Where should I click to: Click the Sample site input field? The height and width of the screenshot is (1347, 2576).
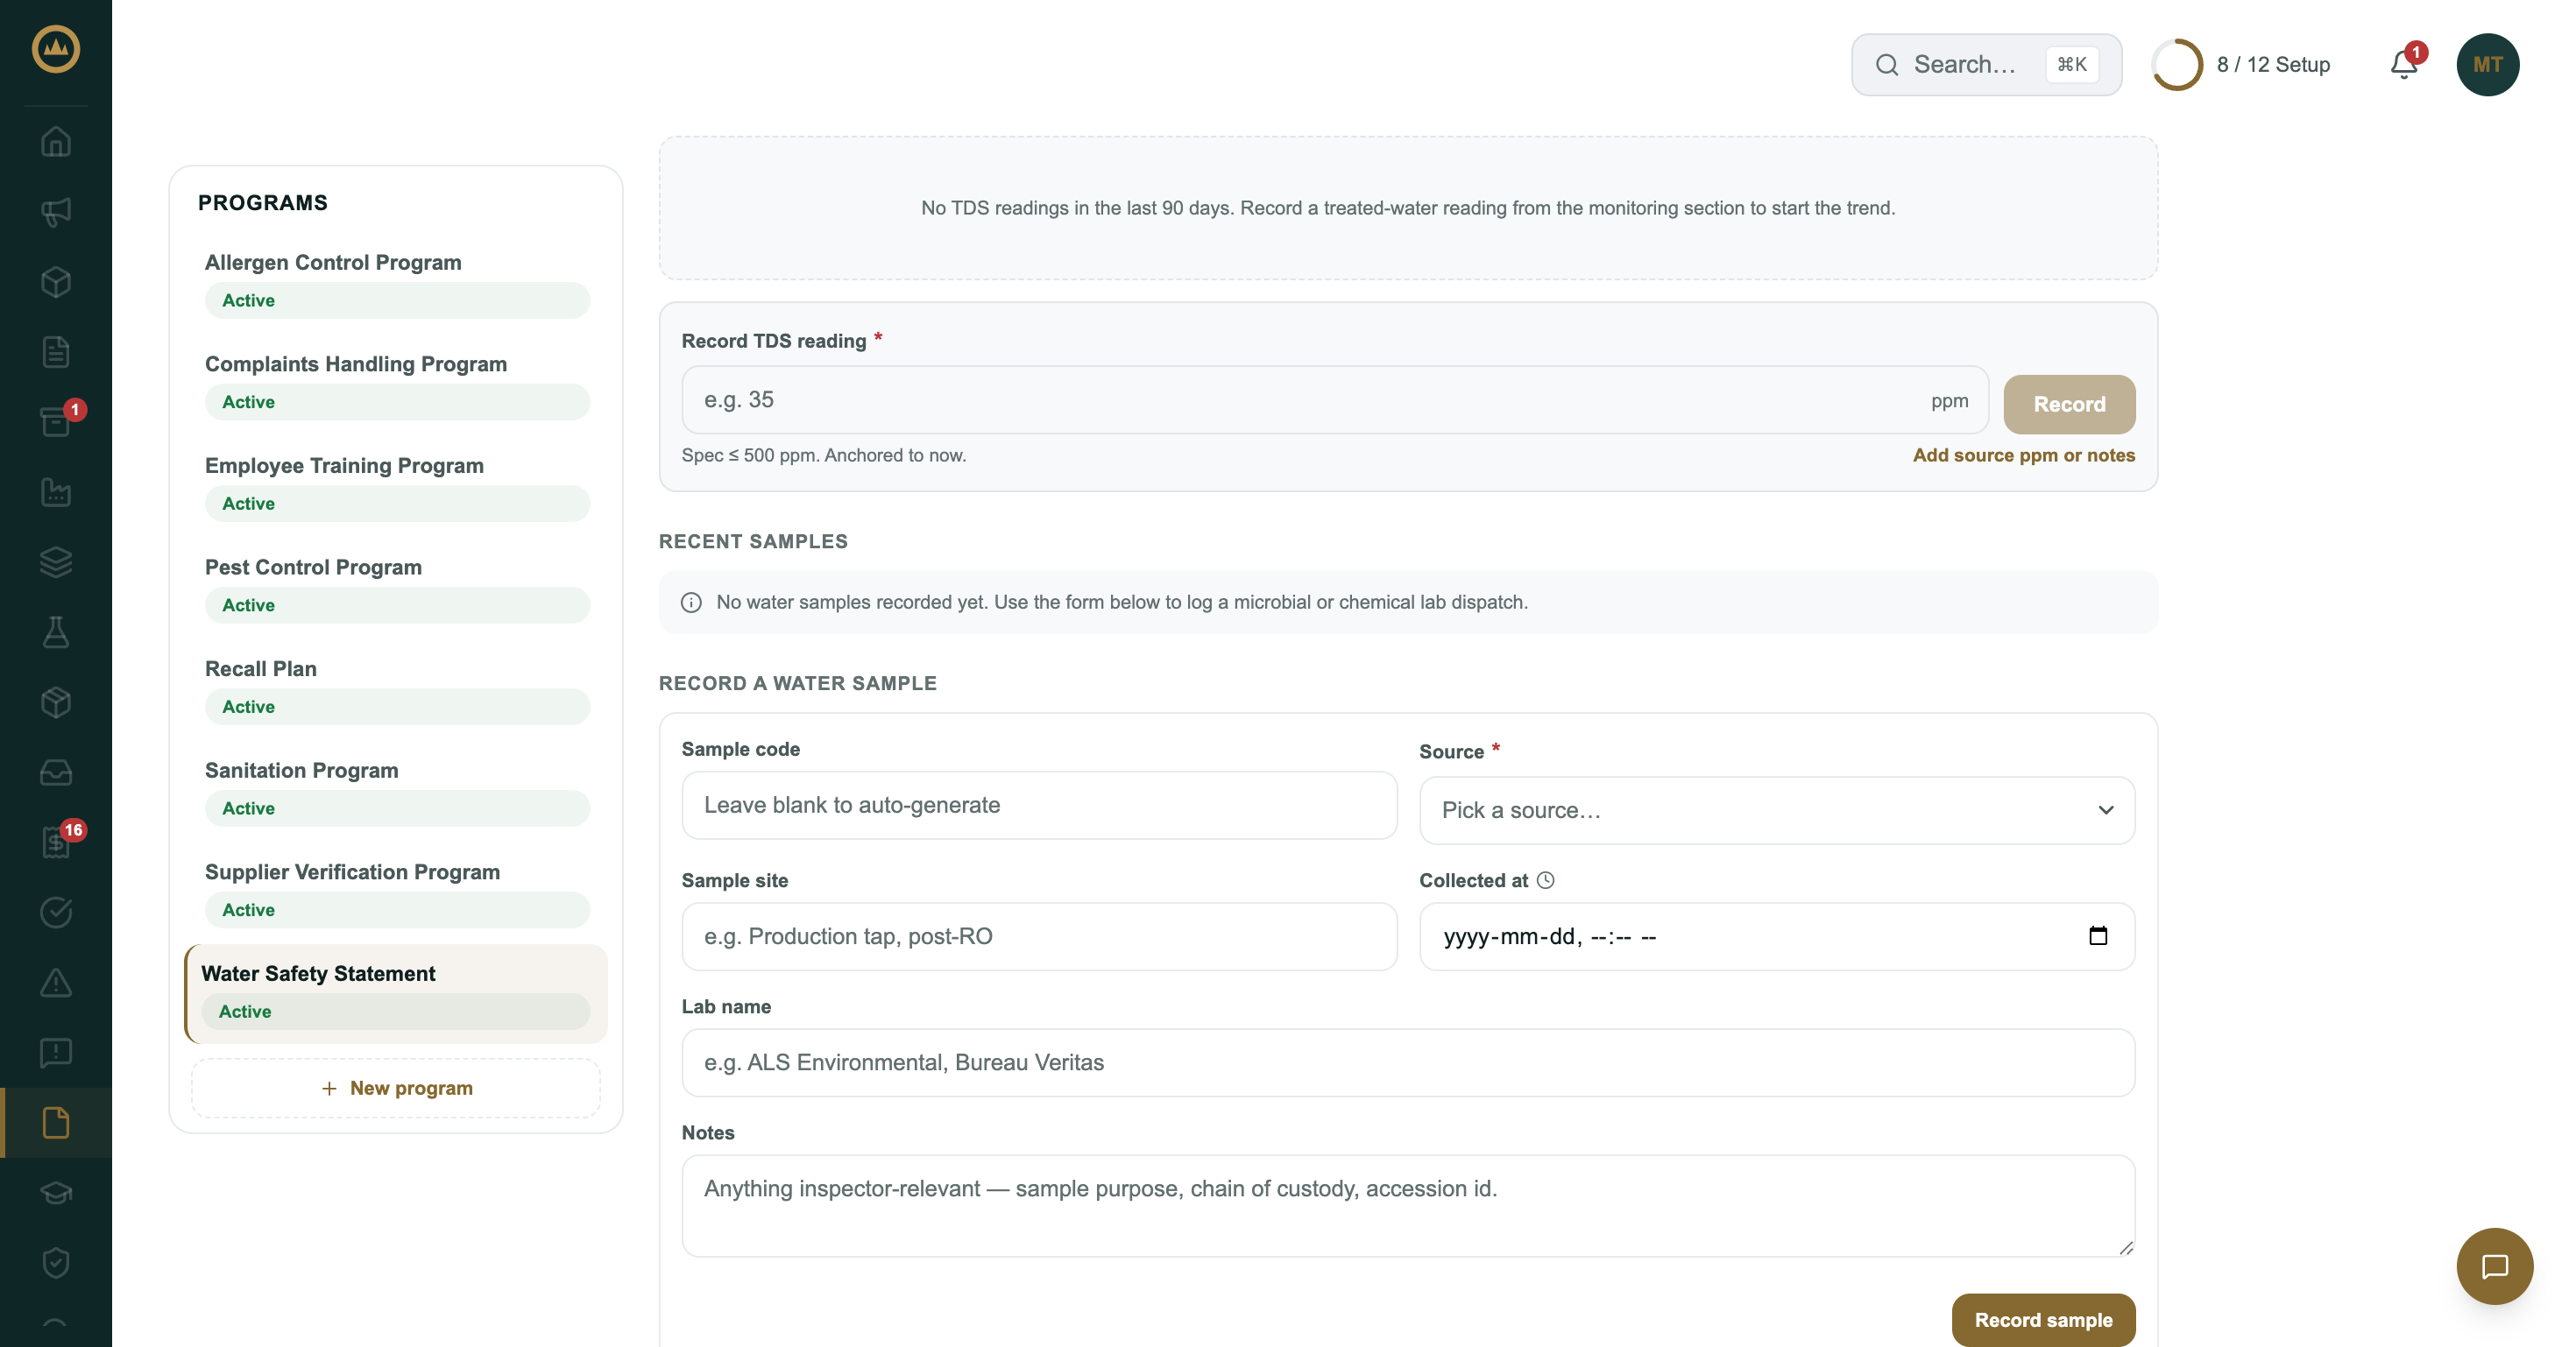click(1039, 936)
